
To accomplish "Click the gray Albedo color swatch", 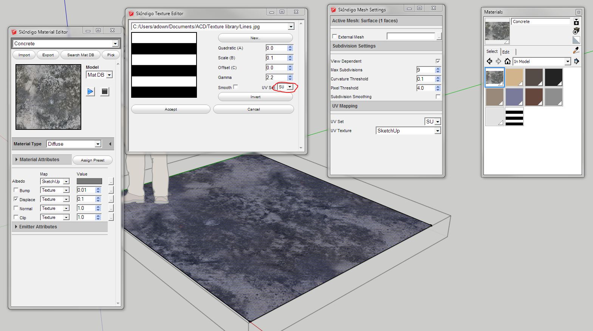I will [89, 181].
